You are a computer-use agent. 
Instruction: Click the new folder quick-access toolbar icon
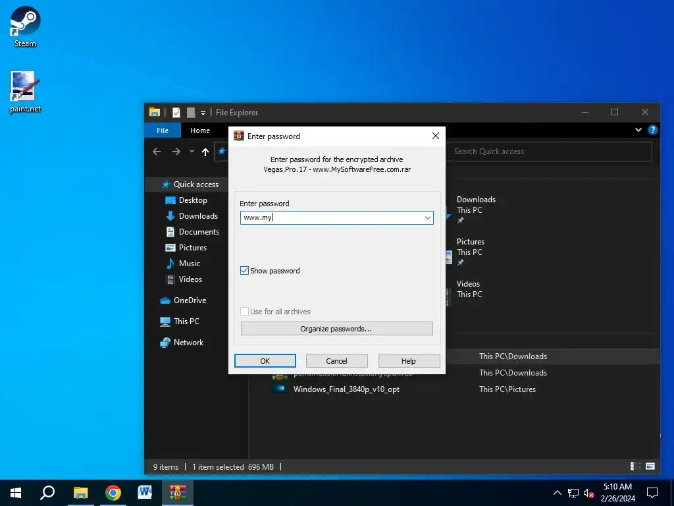pyautogui.click(x=191, y=113)
